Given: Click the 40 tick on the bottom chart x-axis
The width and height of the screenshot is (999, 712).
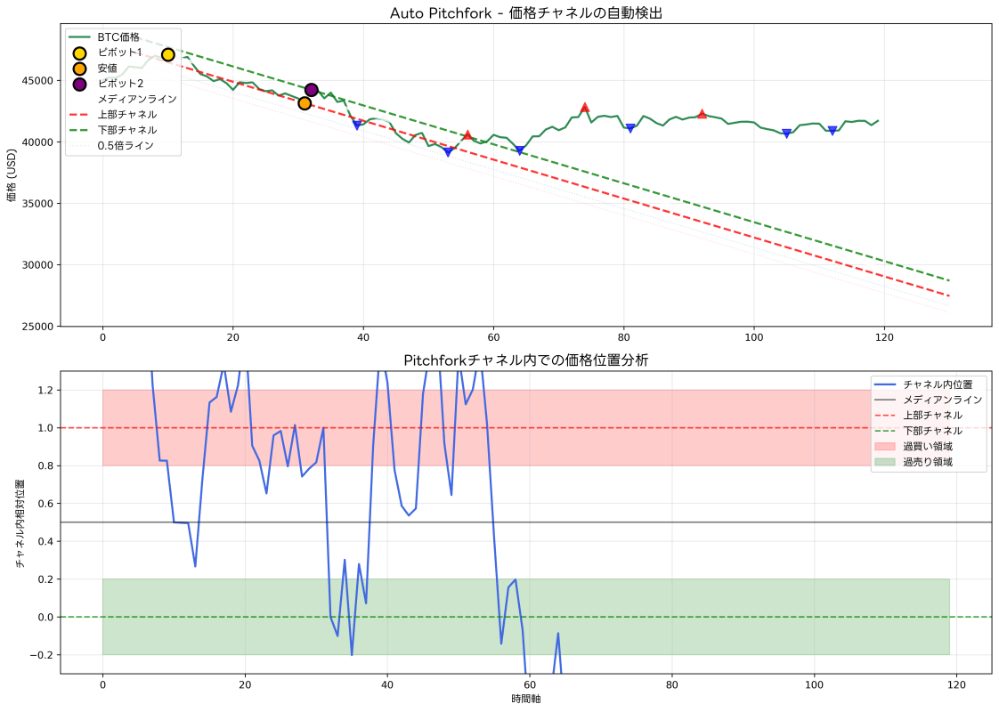Looking at the screenshot, I should [x=386, y=685].
